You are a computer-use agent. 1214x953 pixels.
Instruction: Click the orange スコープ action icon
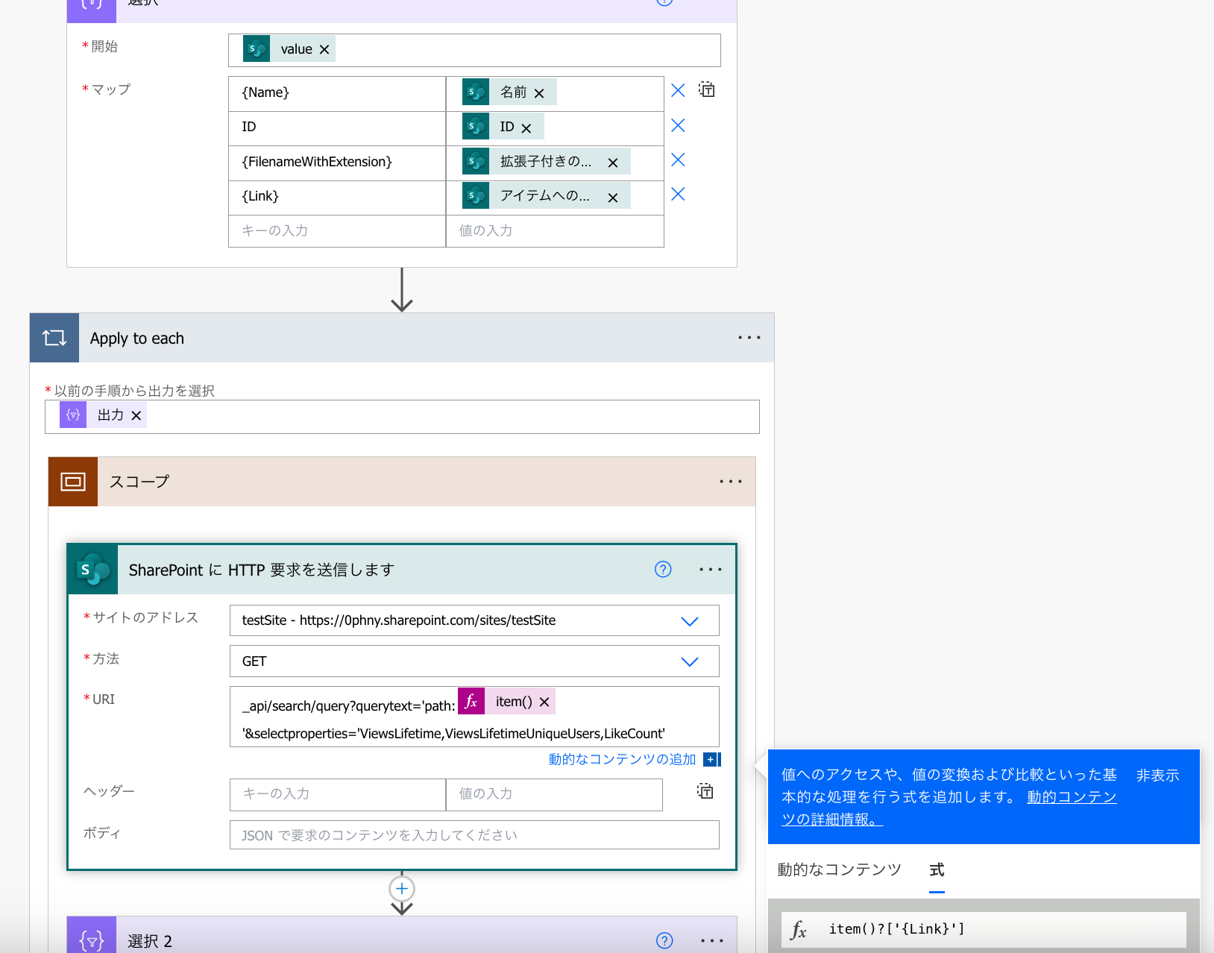coord(72,481)
